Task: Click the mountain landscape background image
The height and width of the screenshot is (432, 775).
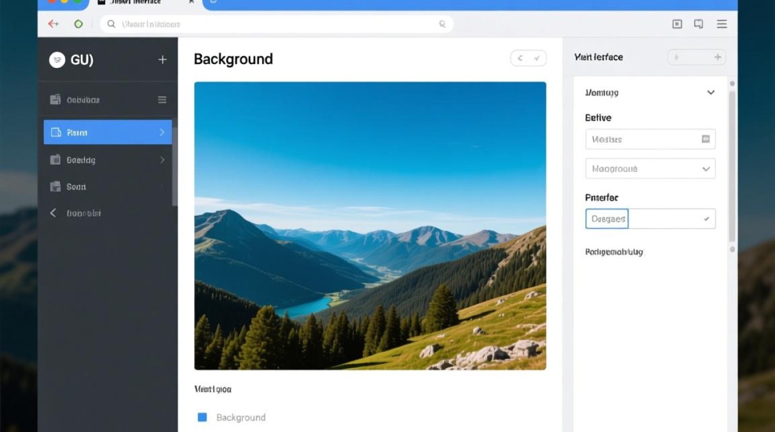Action: [x=370, y=225]
